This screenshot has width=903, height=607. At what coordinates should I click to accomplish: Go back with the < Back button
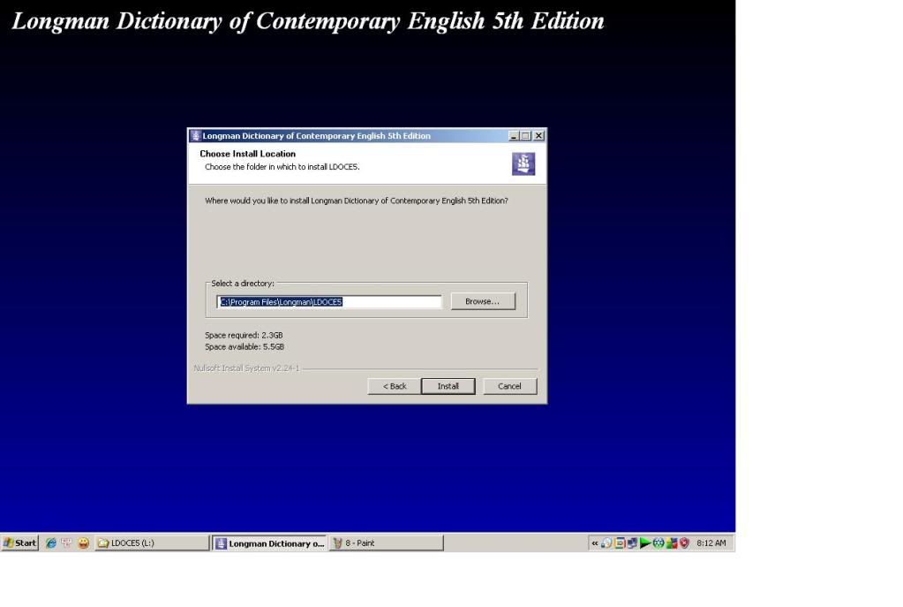pyautogui.click(x=395, y=386)
